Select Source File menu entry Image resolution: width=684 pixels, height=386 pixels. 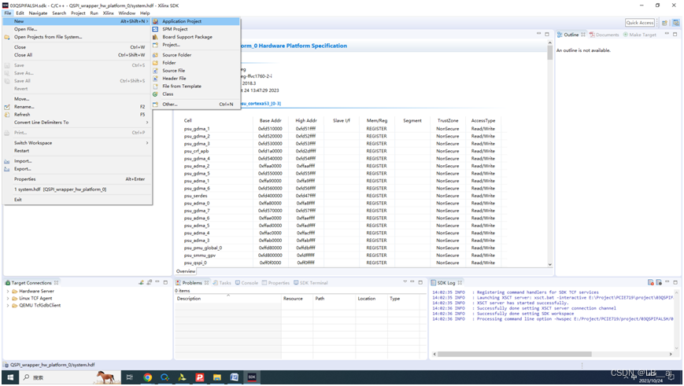point(195,71)
